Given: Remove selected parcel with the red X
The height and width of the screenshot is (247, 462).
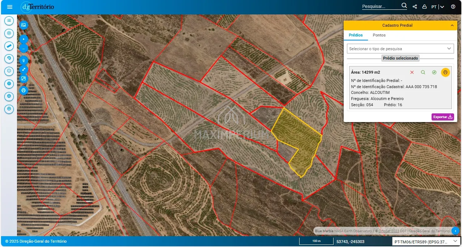Looking at the screenshot, I should pos(412,73).
